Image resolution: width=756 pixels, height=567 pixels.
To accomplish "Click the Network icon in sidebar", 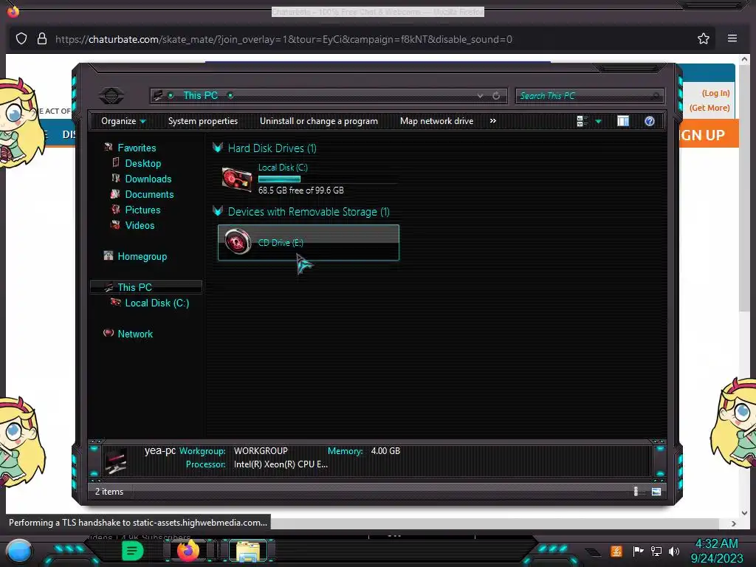I will [109, 333].
